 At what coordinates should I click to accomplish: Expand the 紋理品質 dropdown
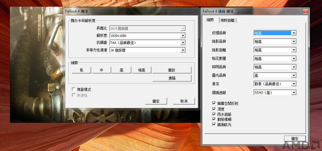[x=275, y=33]
